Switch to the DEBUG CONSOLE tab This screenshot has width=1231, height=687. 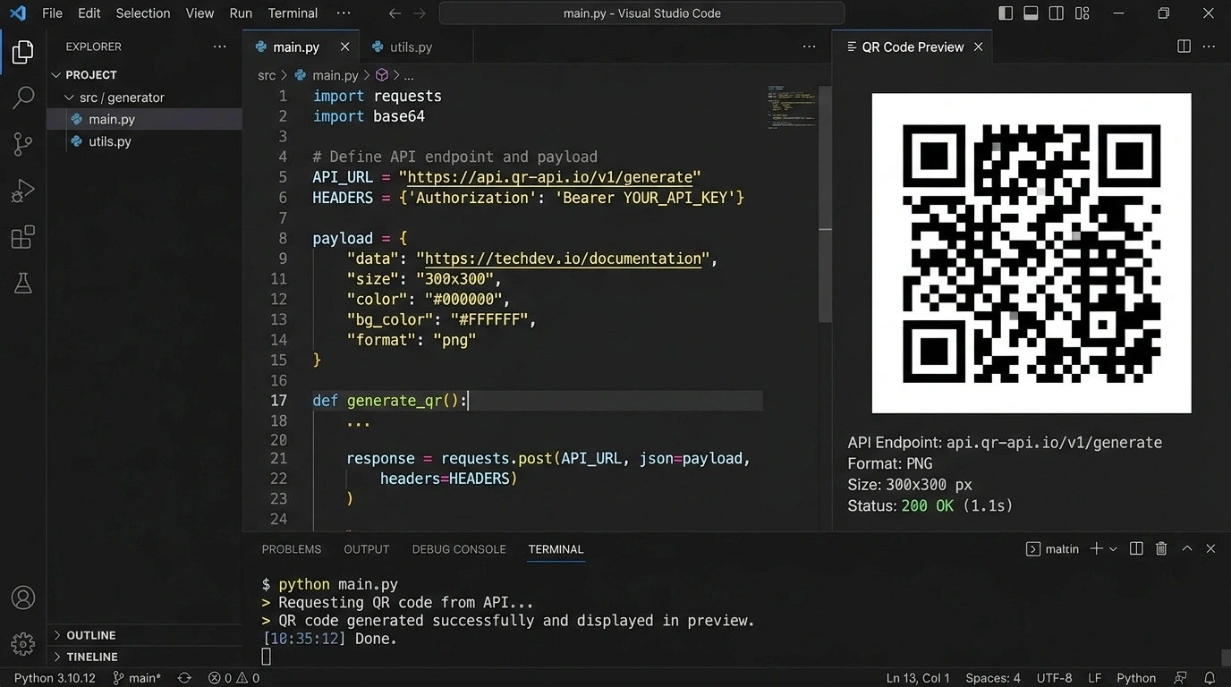click(x=459, y=549)
